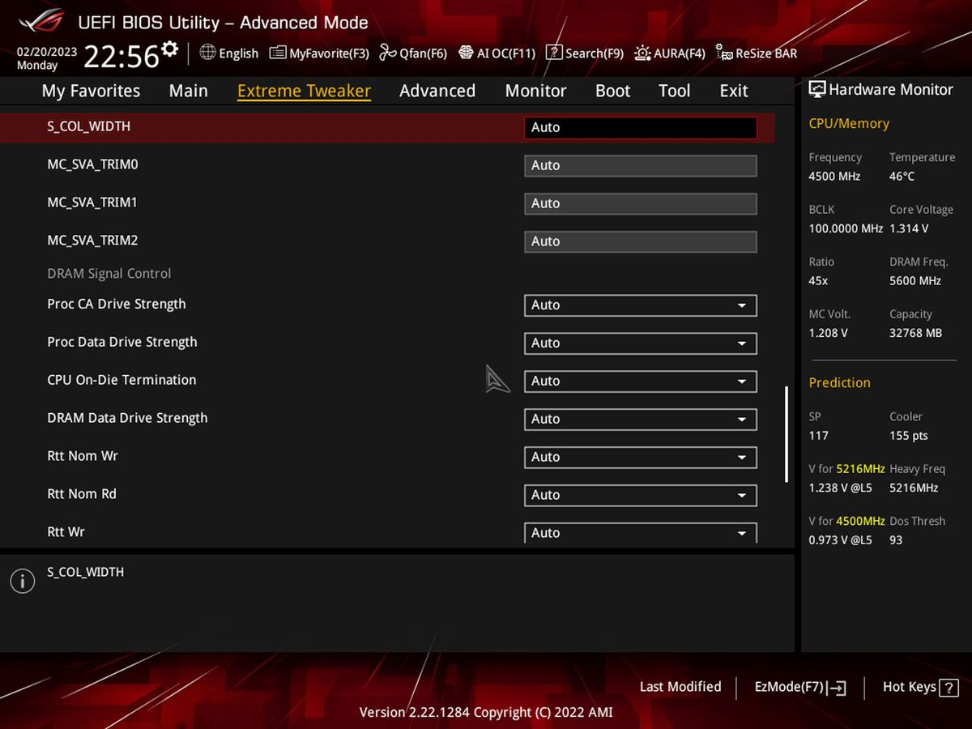Click the Hot Keys question icon
972x729 pixels.
[x=949, y=687]
